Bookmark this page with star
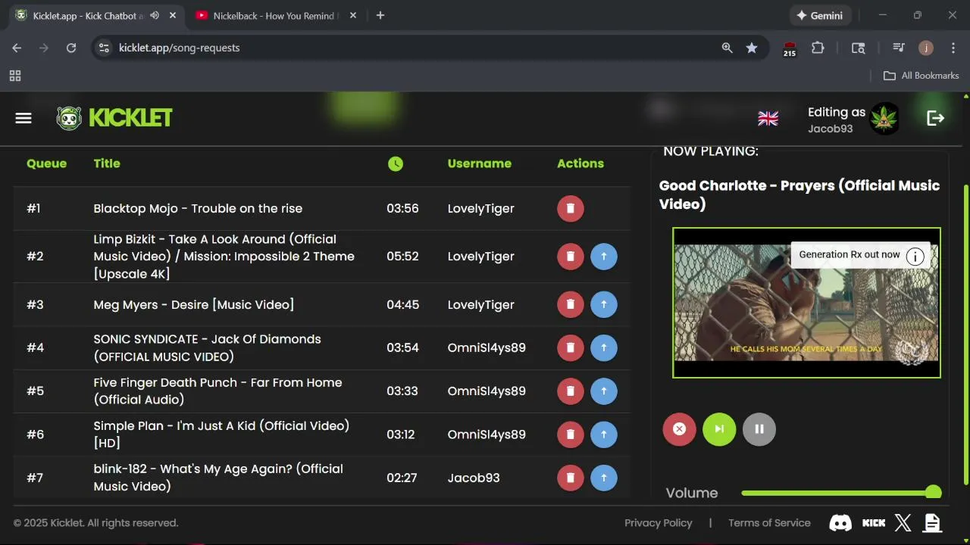The height and width of the screenshot is (545, 970). coord(752,48)
